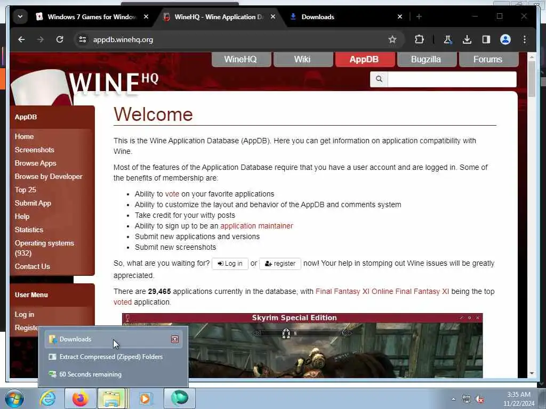Viewport: 546px width, 409px height.
Task: Open the Windows Start button
Action: click(14, 398)
